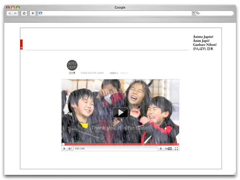Click play in the video control bar
The height and width of the screenshot is (180, 240).
pyautogui.click(x=64, y=148)
